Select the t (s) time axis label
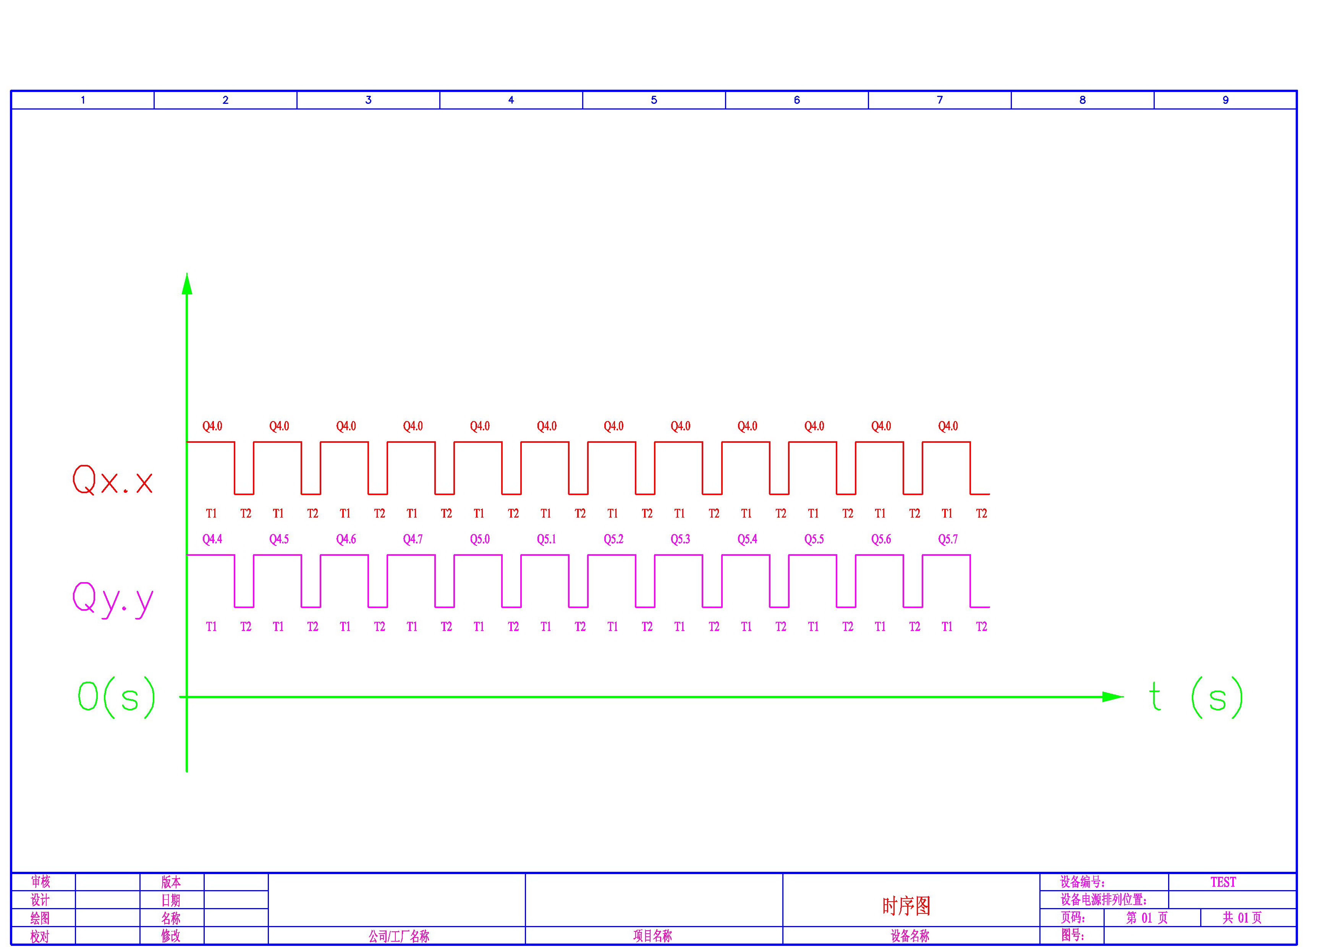This screenshot has height=947, width=1340. pyautogui.click(x=1195, y=697)
